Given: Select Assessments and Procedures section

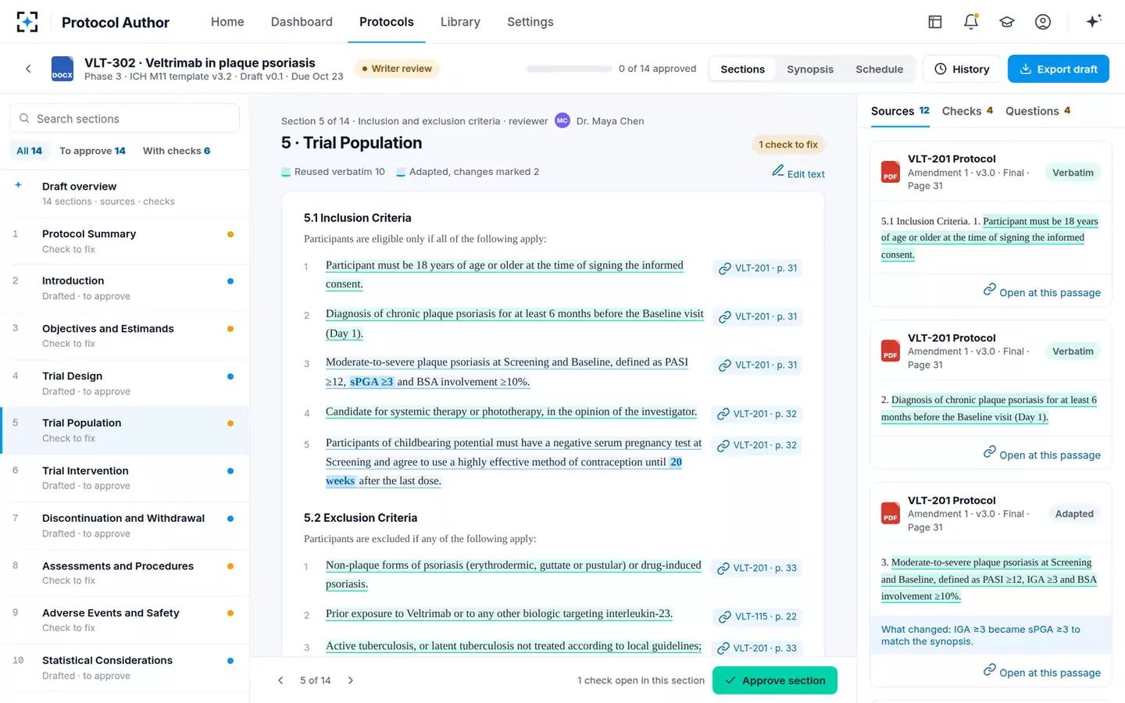Looking at the screenshot, I should point(125,573).
